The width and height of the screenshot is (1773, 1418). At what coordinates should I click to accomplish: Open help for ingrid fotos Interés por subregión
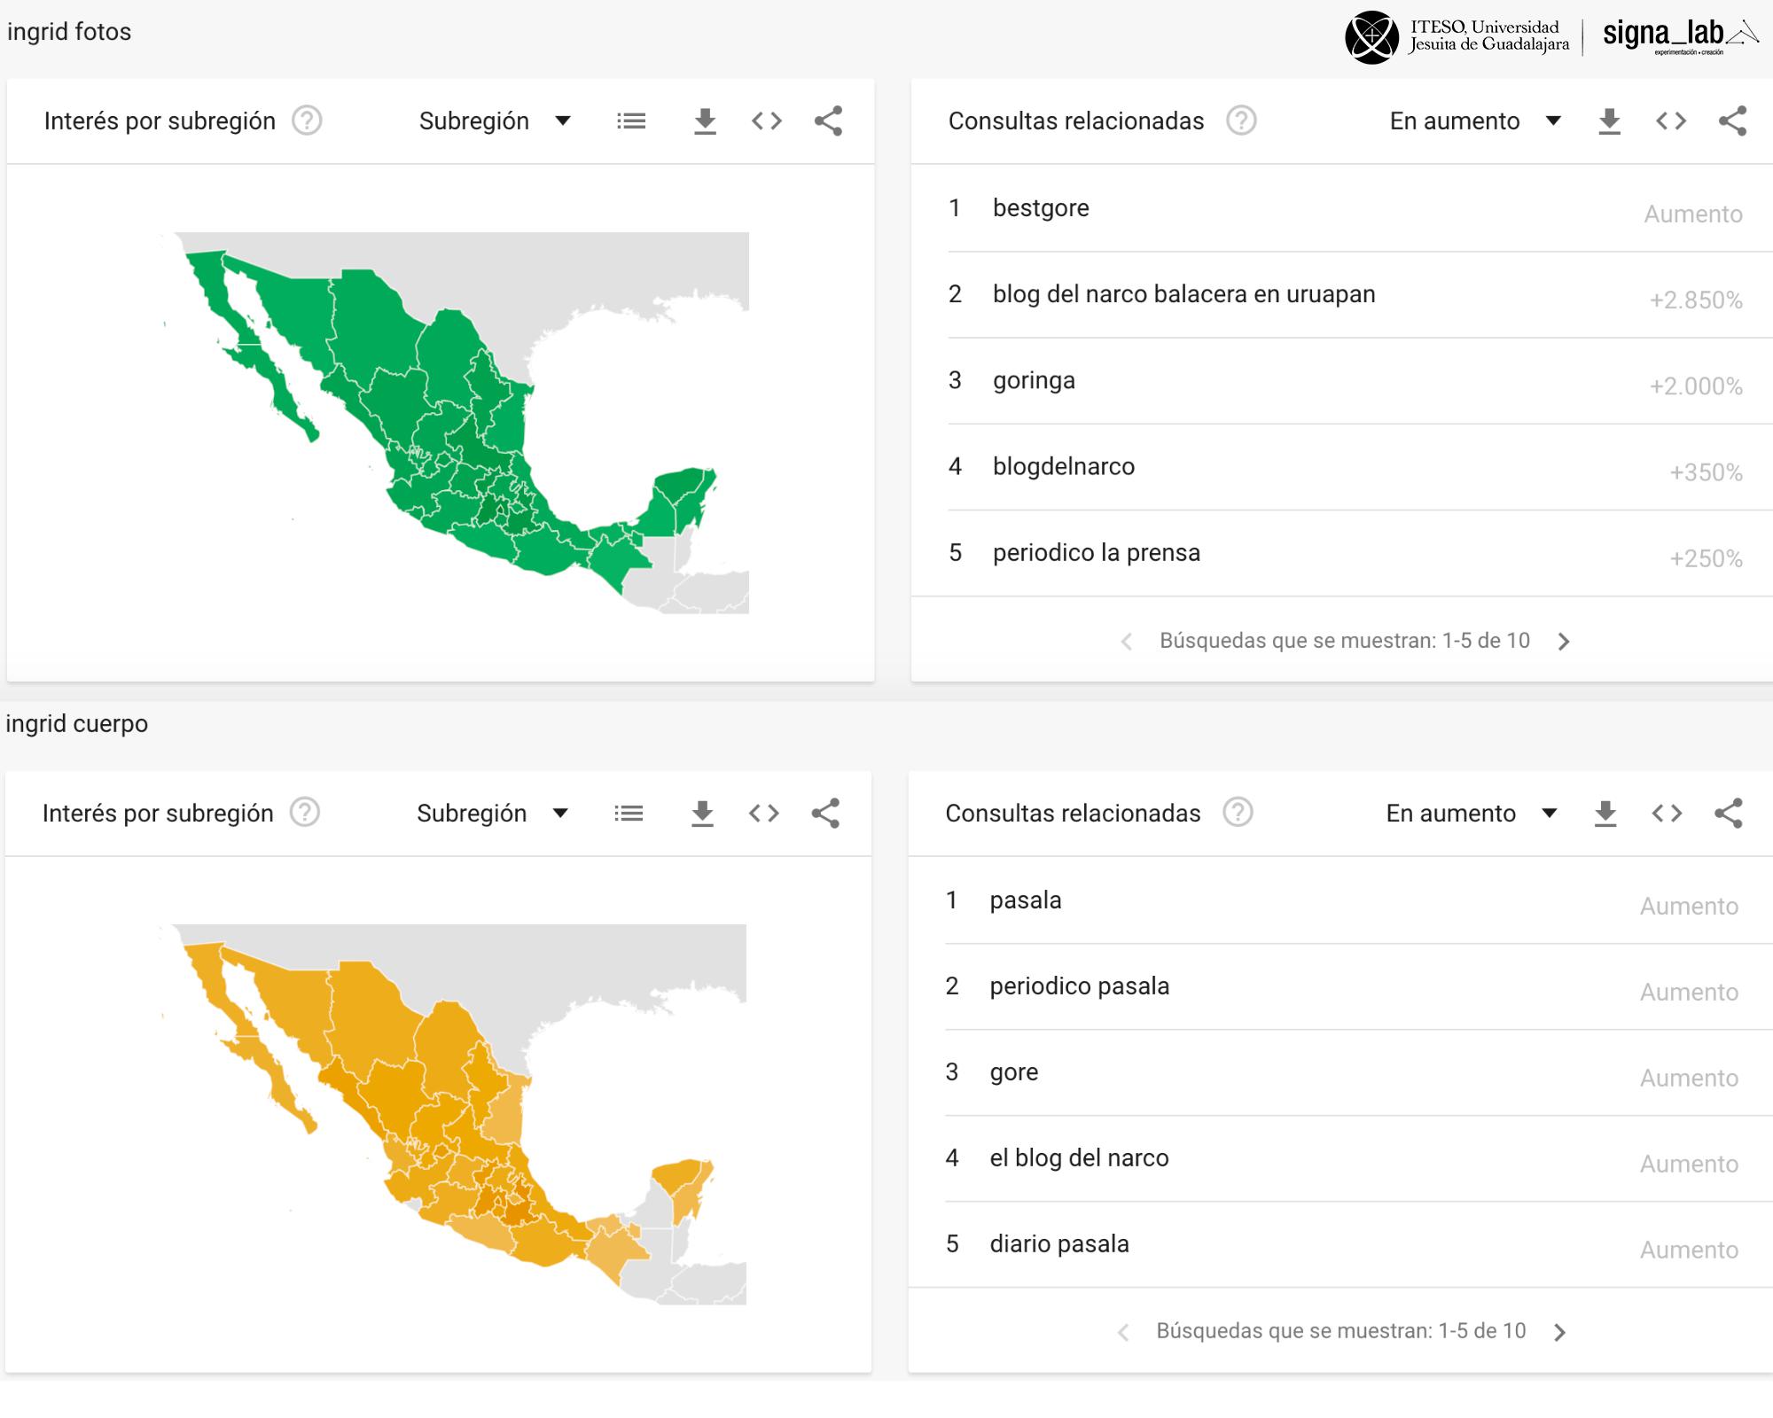pyautogui.click(x=307, y=121)
